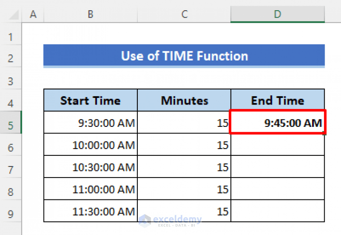The image size is (341, 235).
Task: Select Minutes cell 15 in row 7
Action: pyautogui.click(x=184, y=167)
